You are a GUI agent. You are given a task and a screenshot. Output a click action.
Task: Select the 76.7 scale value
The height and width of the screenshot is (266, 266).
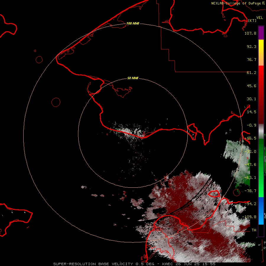252,59
